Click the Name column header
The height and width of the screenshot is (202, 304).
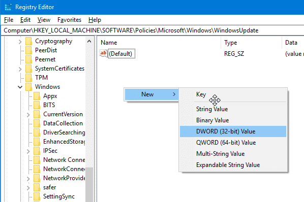159,43
